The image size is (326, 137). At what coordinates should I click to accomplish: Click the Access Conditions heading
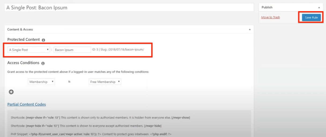coord(23,63)
